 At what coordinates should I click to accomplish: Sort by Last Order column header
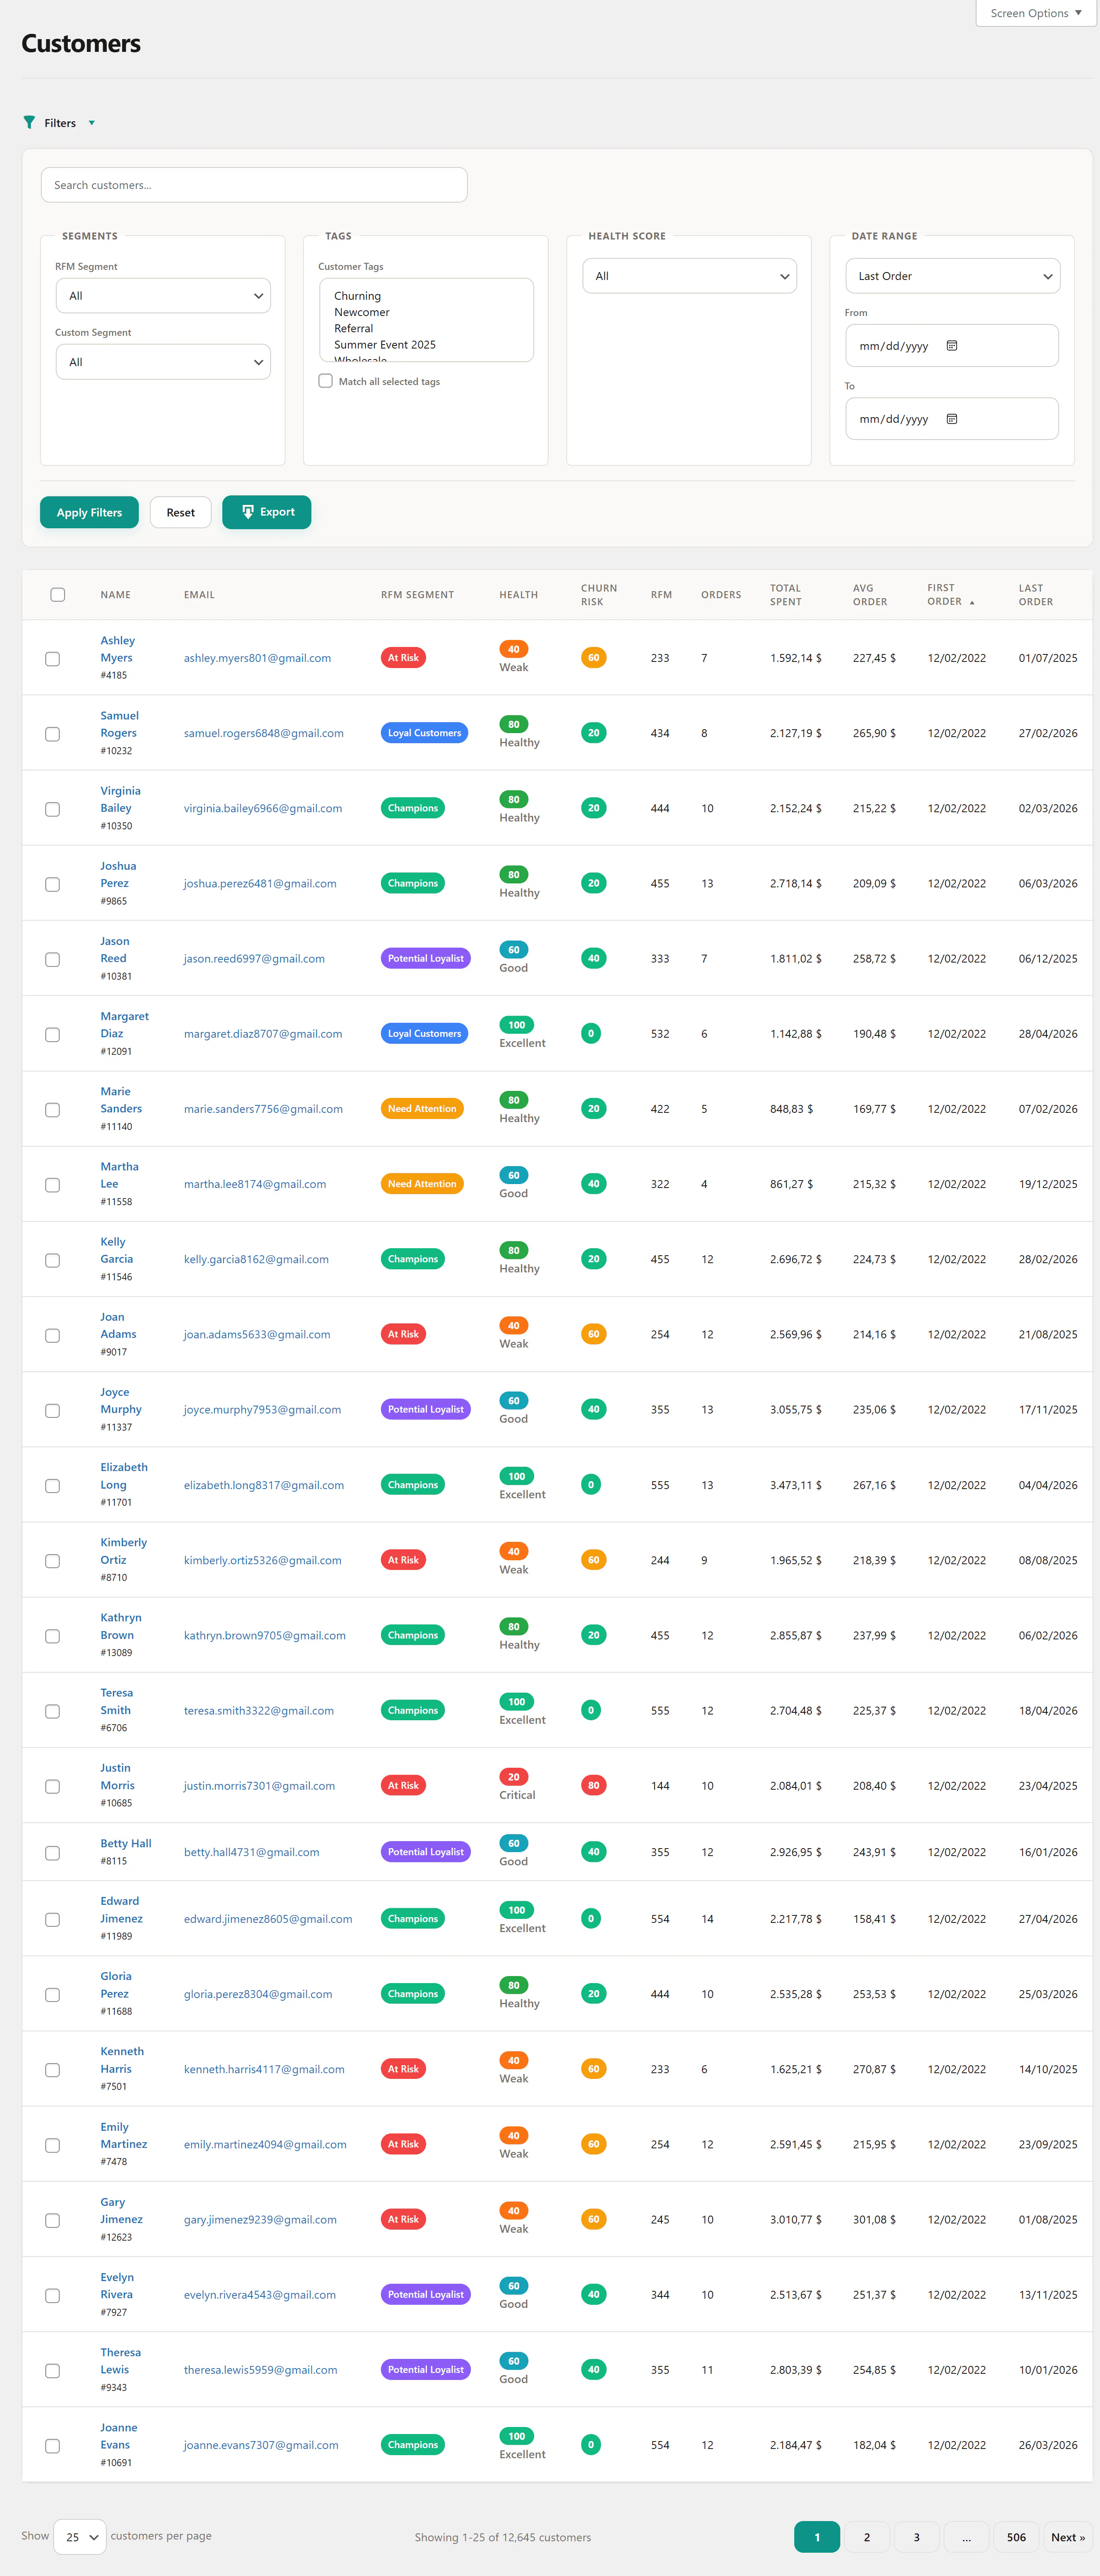tap(1036, 595)
